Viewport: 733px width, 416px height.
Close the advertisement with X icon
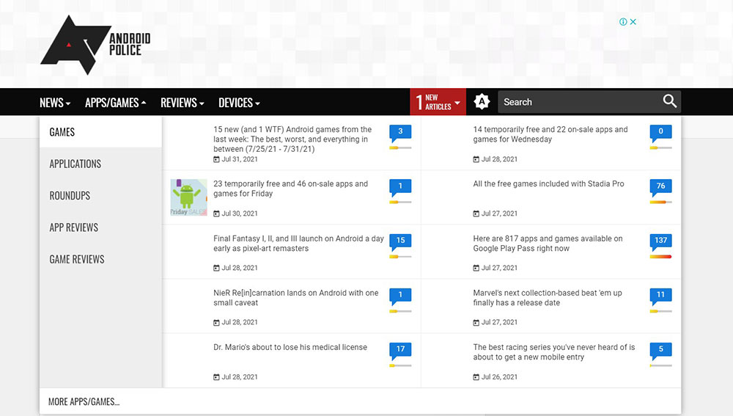[x=633, y=22]
